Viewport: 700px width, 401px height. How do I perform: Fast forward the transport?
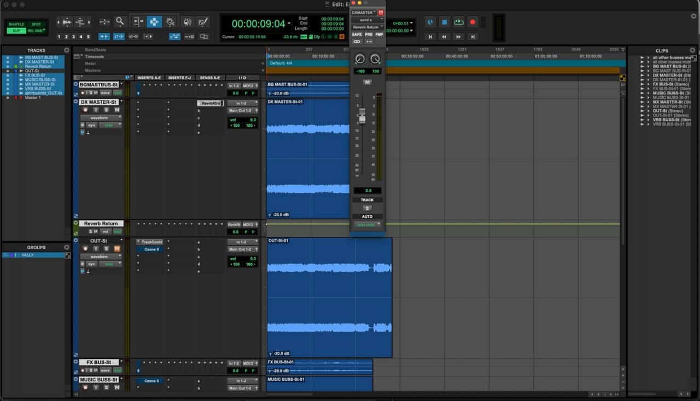point(459,37)
